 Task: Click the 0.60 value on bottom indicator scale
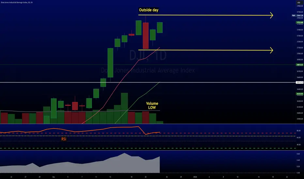(298, 154)
